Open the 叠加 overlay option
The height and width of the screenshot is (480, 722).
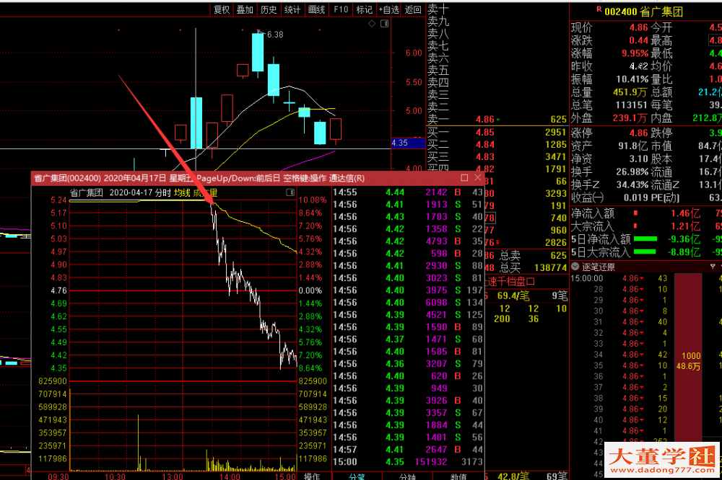(x=245, y=9)
